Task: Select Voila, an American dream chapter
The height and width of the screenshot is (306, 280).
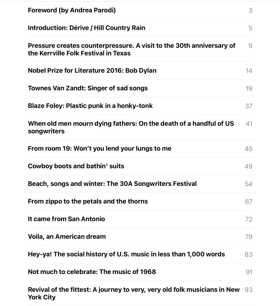Action: click(x=67, y=237)
